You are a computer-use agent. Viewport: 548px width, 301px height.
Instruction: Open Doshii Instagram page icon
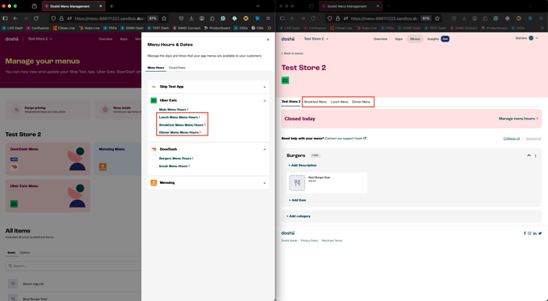coord(530,233)
